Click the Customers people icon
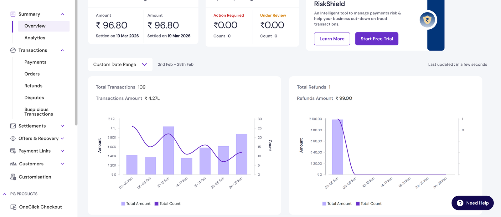 [x=13, y=164]
